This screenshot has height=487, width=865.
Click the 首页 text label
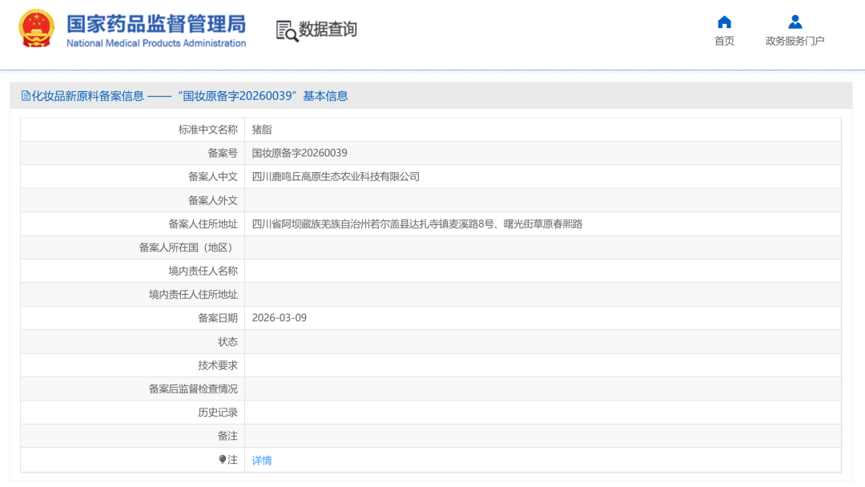[x=723, y=40]
